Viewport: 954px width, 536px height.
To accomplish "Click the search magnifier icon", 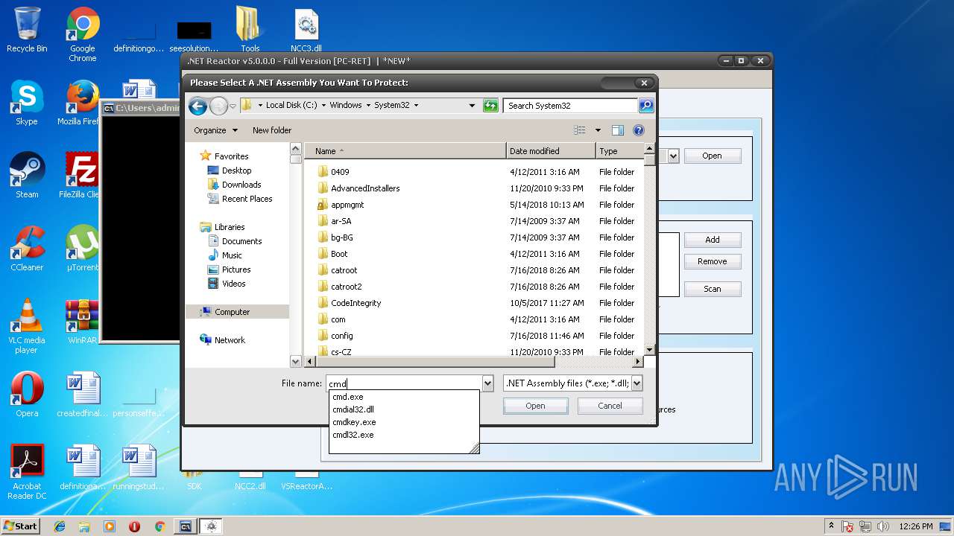I will pyautogui.click(x=646, y=106).
